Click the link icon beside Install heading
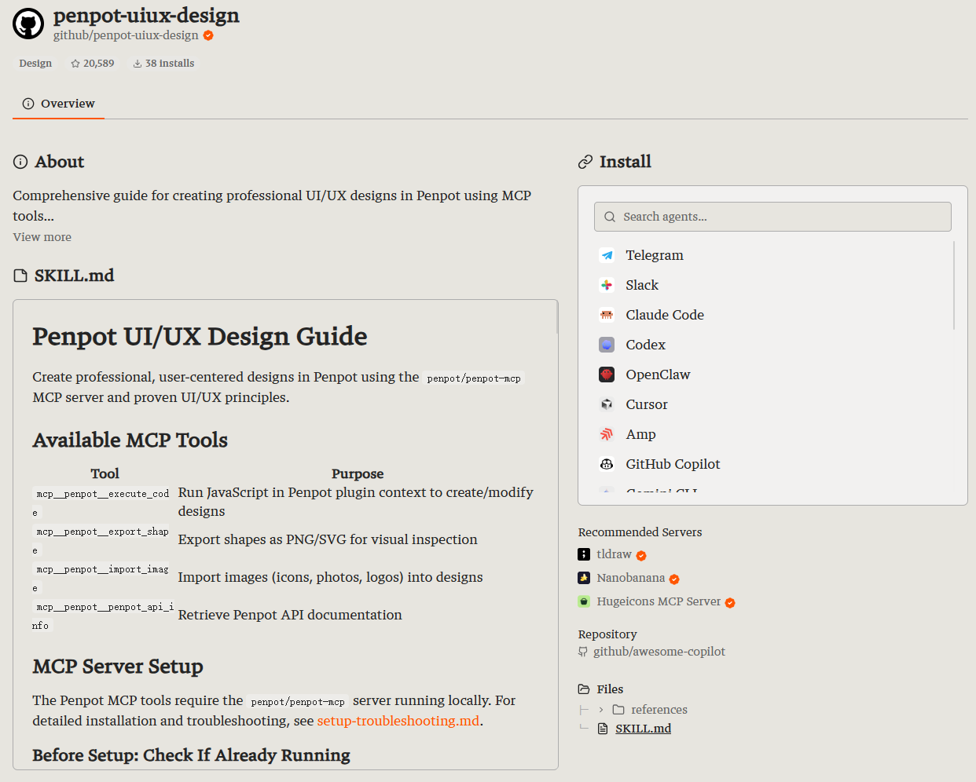The width and height of the screenshot is (976, 782). [585, 162]
